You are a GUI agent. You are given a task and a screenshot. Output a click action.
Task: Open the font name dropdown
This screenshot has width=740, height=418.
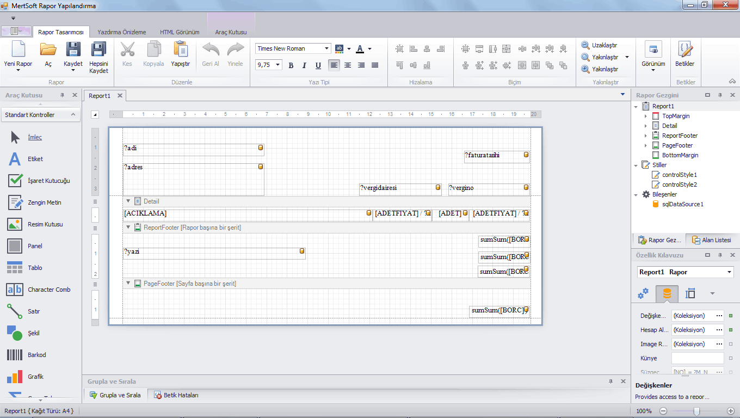326,48
